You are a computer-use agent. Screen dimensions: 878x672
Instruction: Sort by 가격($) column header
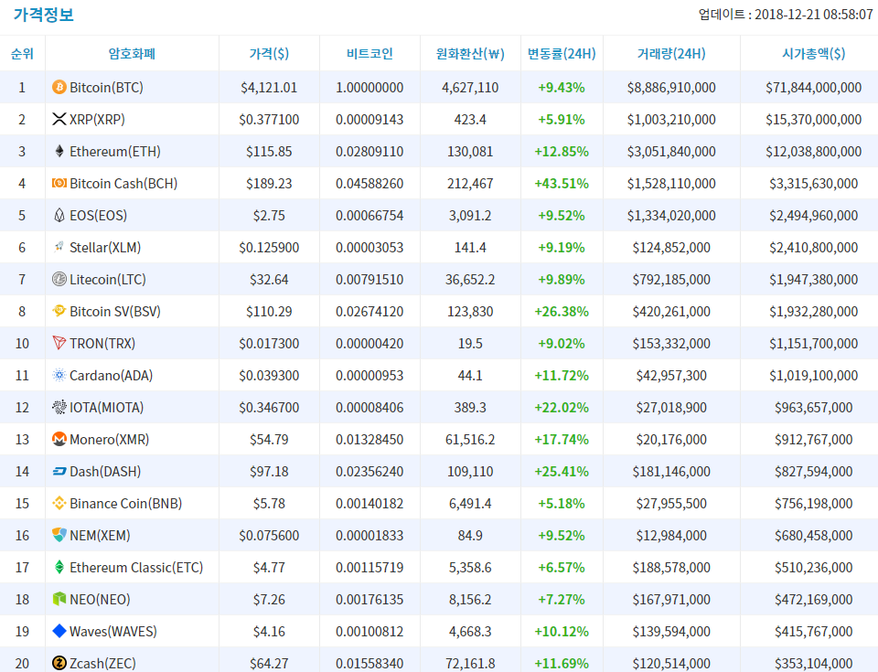point(269,54)
